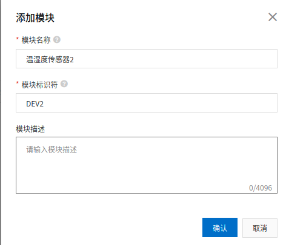Place cursor in the 温湿度传感器2 text
The width and height of the screenshot is (286, 245).
coord(50,59)
